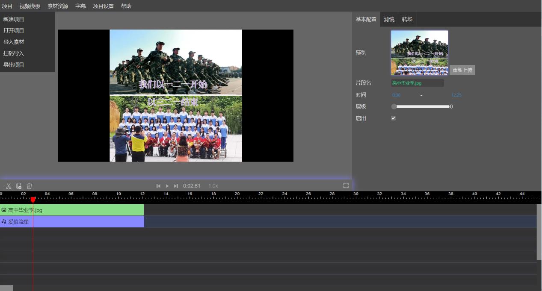Open the 视频模板 menu
Viewport: 542px width, 291px height.
tap(30, 6)
